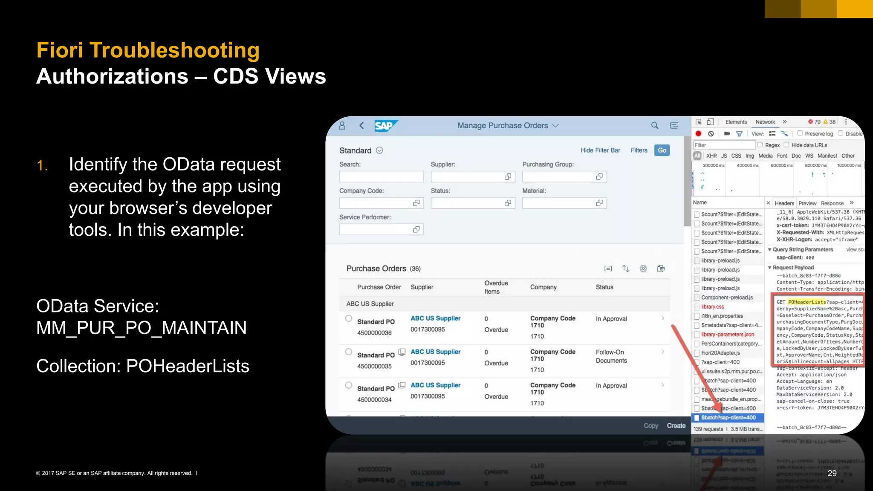
Task: Click the group table icon above Purchase Orders
Action: click(608, 269)
